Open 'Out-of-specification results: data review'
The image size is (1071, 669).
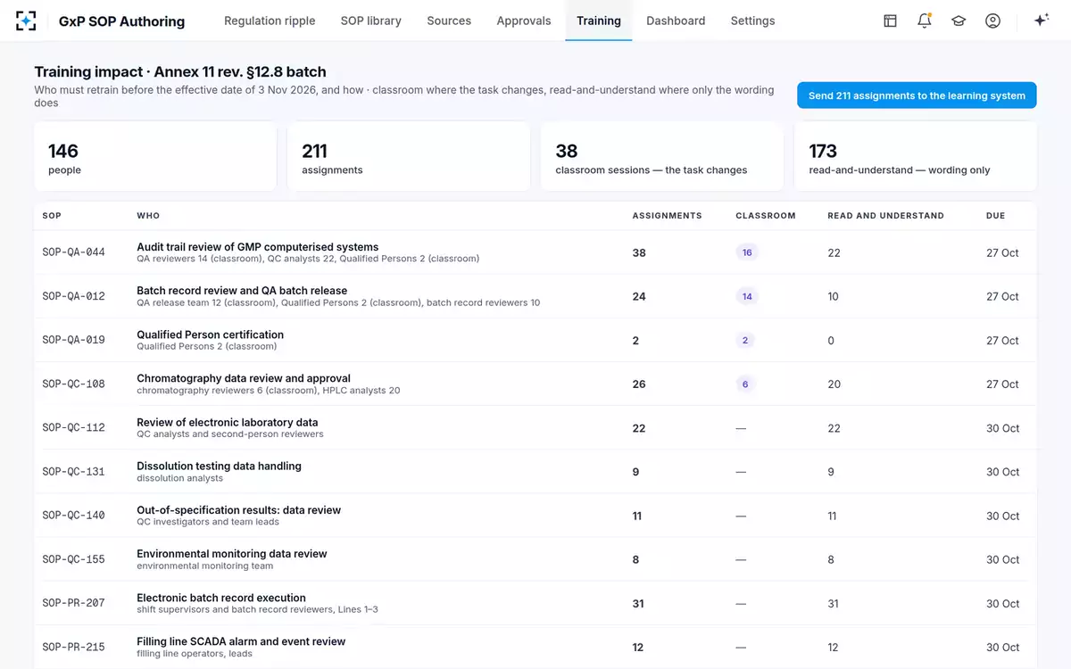pyautogui.click(x=239, y=510)
